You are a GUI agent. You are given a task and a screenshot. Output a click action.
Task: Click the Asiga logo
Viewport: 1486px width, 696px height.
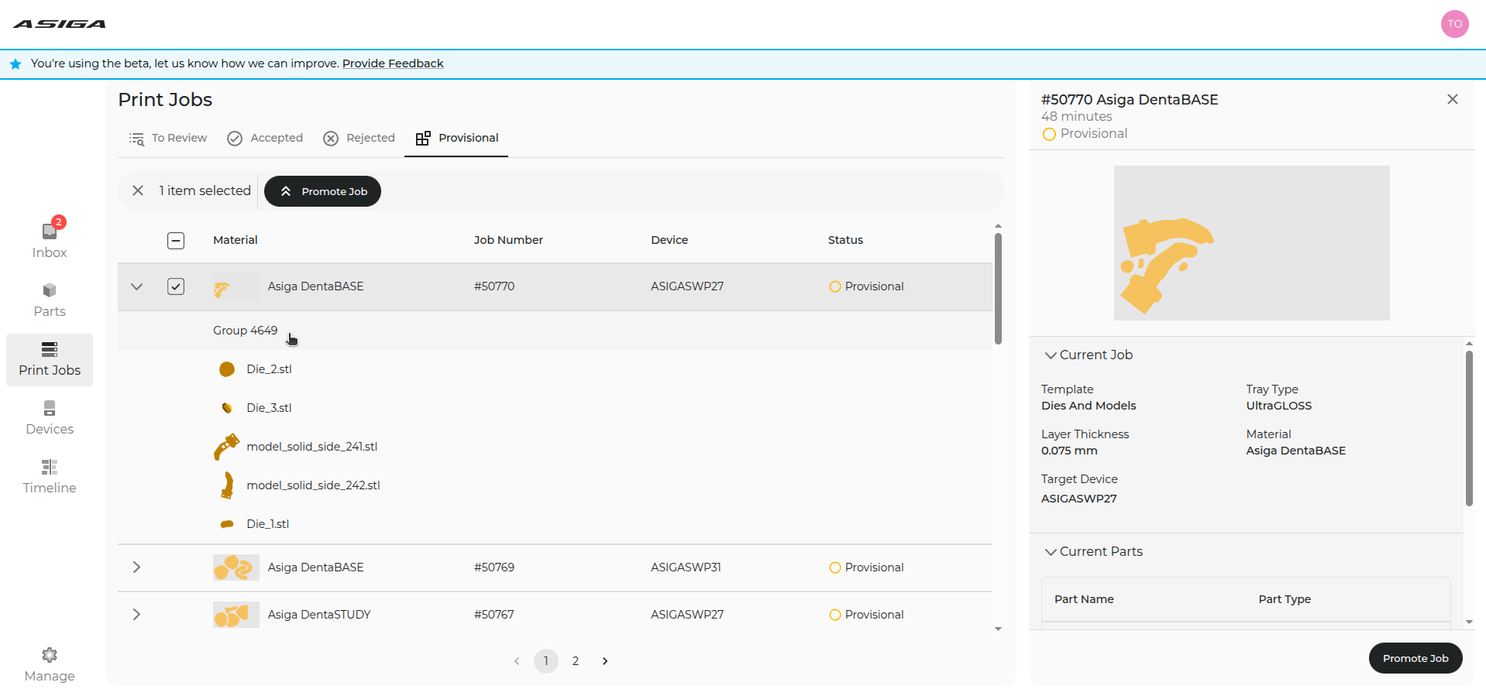point(60,24)
